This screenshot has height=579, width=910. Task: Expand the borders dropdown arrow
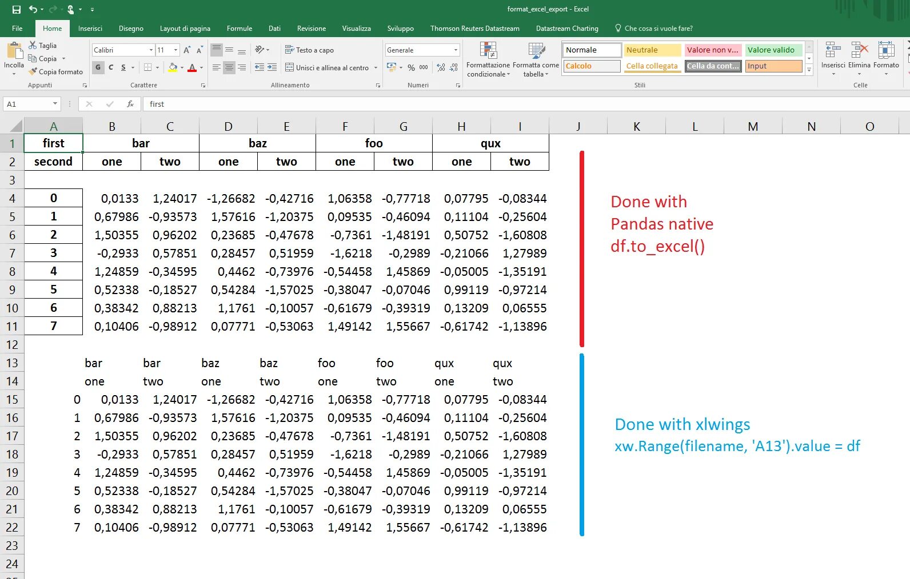(x=158, y=67)
